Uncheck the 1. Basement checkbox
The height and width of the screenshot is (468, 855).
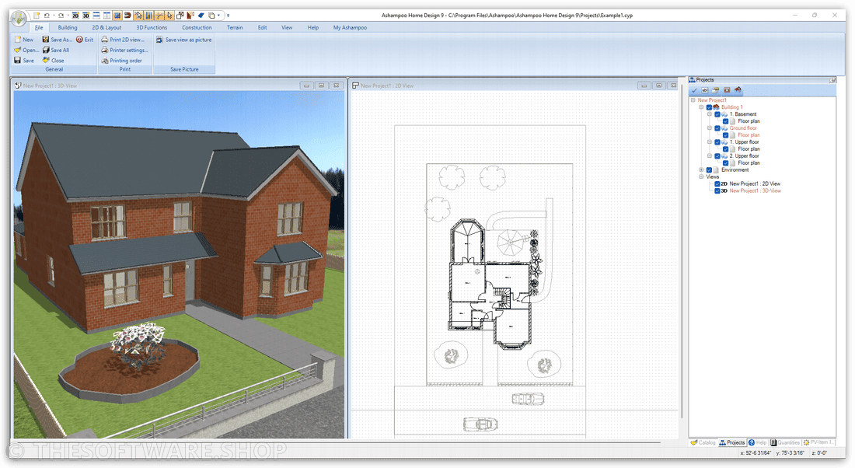coord(717,114)
